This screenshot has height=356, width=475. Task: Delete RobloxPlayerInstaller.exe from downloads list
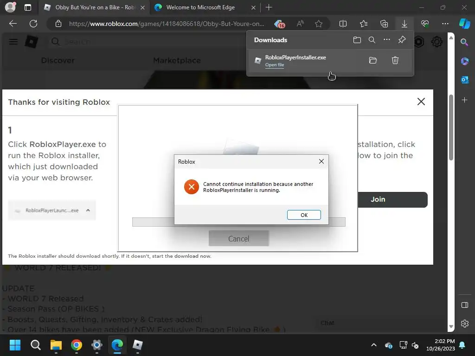(395, 60)
